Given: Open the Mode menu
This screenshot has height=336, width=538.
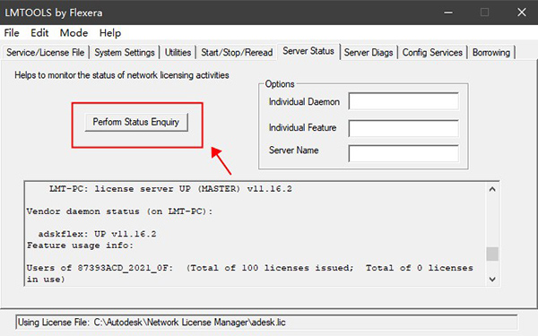Looking at the screenshot, I should pyautogui.click(x=74, y=33).
